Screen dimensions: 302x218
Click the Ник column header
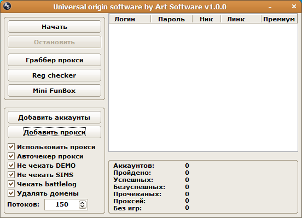pos(206,19)
